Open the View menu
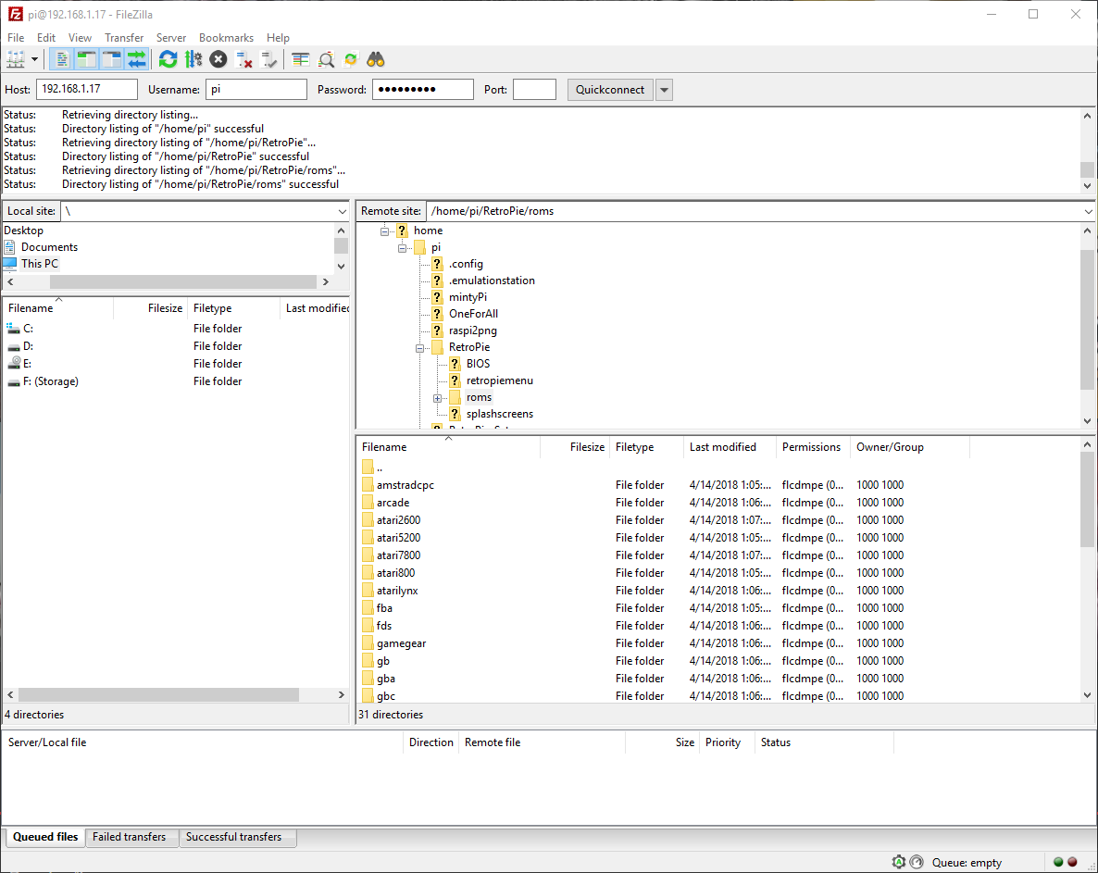 pyautogui.click(x=80, y=38)
